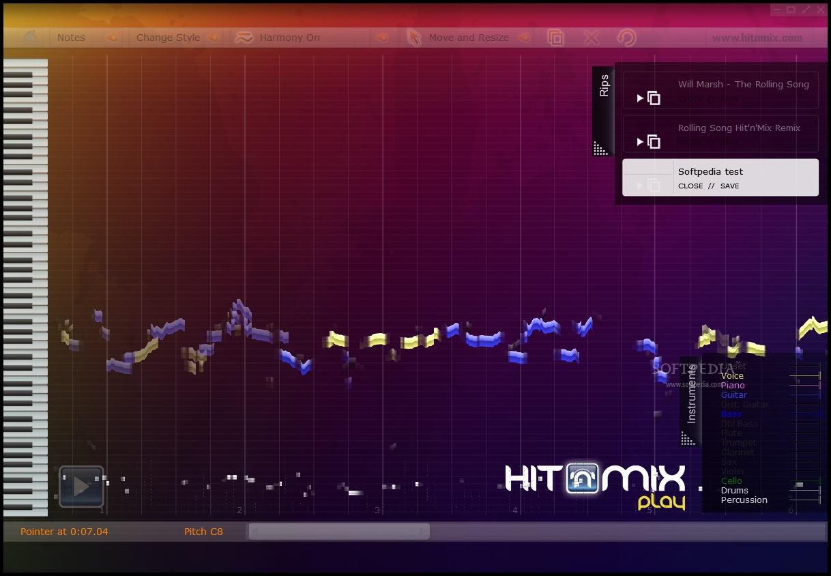Toggle the Guitar instrument

[x=733, y=395]
